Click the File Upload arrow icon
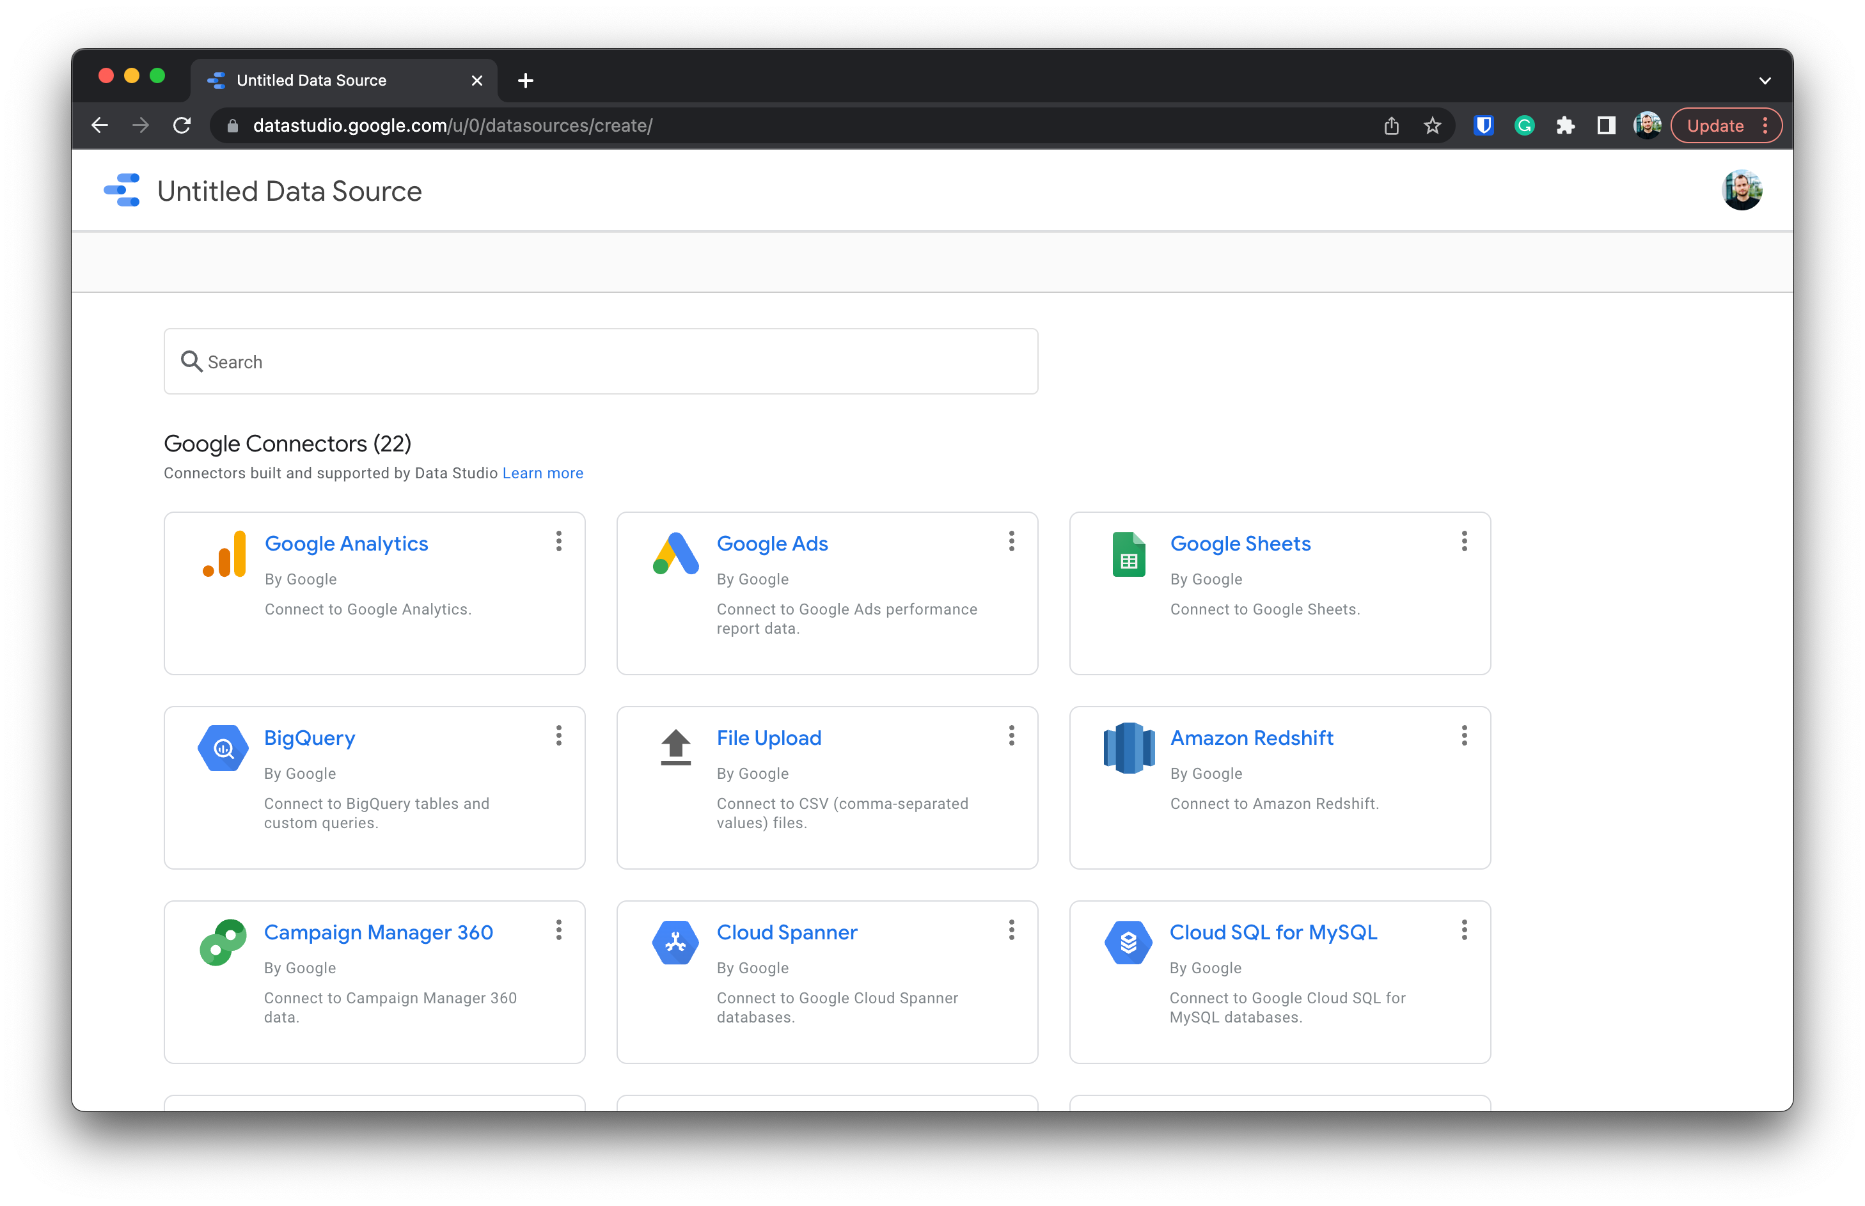The height and width of the screenshot is (1206, 1865). click(675, 747)
